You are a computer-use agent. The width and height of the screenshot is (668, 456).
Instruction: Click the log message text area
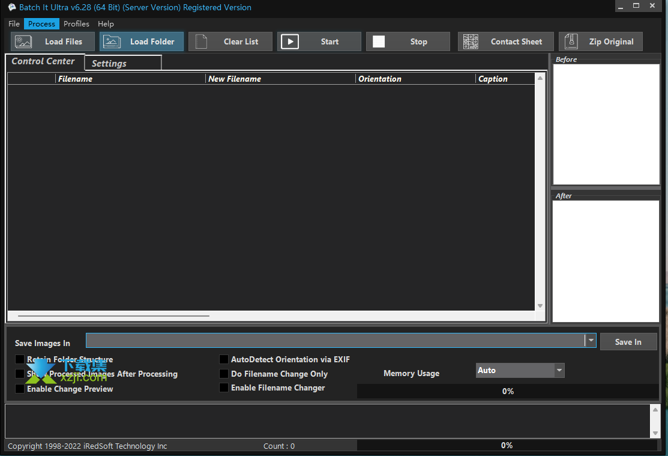[x=328, y=421]
